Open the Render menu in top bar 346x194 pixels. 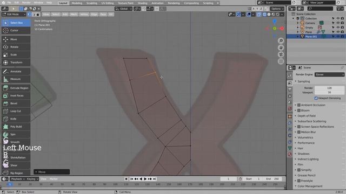click(26, 3)
